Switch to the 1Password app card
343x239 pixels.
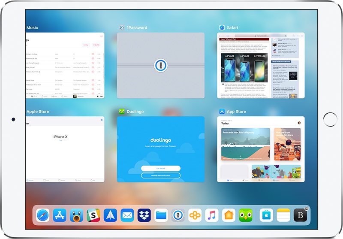click(160, 65)
